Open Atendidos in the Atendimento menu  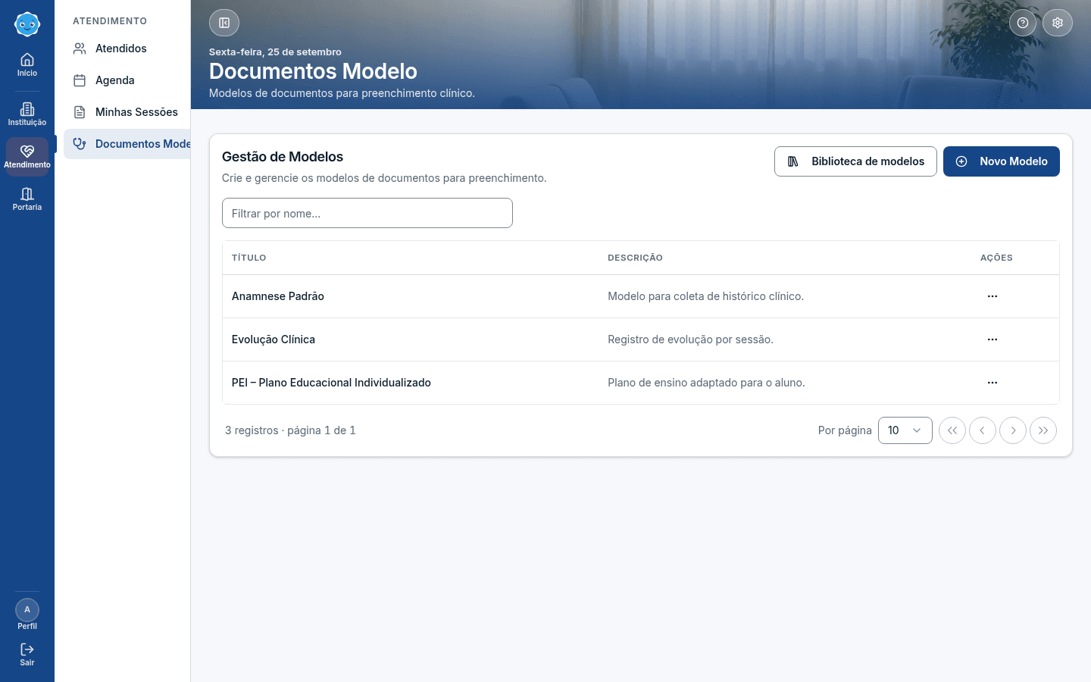127,48
